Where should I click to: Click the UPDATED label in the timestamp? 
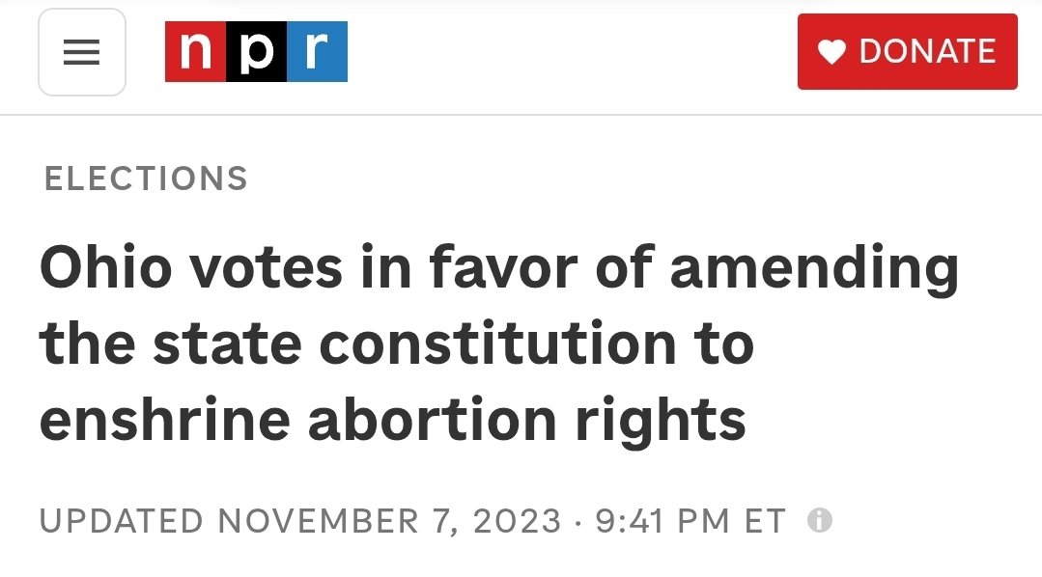[x=121, y=521]
